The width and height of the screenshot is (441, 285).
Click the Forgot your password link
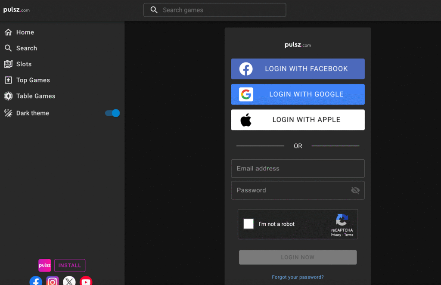[298, 277]
